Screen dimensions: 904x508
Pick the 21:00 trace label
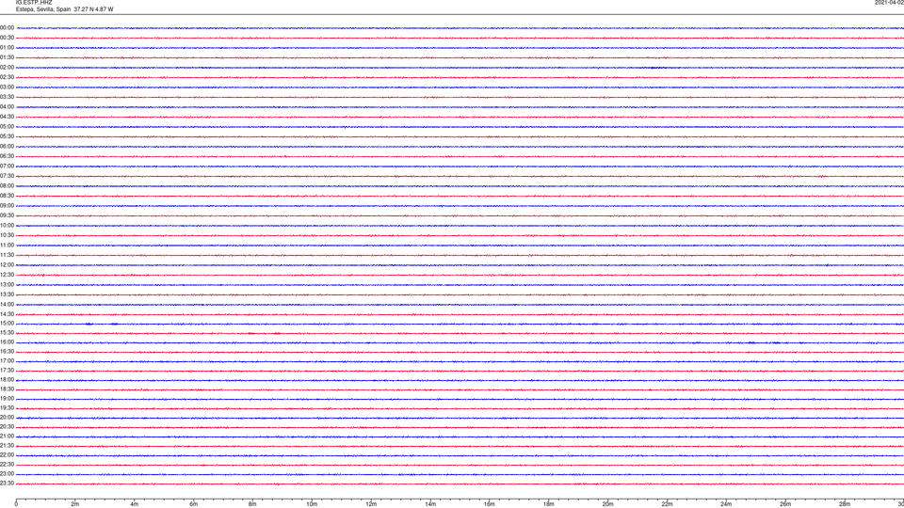point(7,437)
